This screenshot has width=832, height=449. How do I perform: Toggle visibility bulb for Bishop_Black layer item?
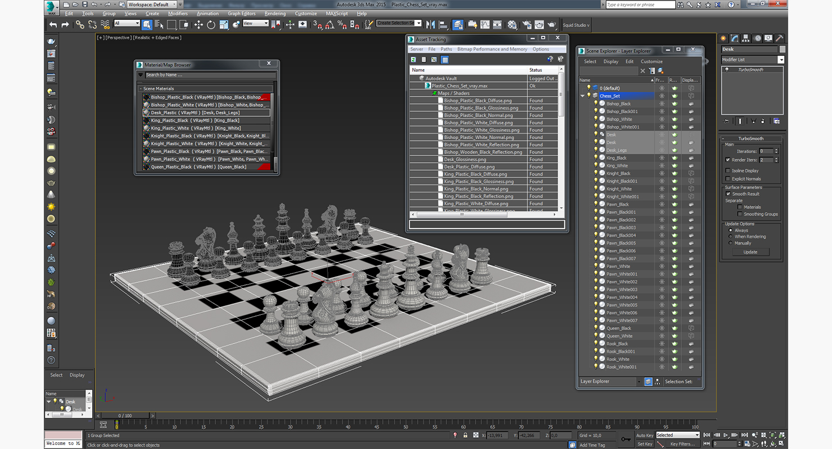pos(595,103)
